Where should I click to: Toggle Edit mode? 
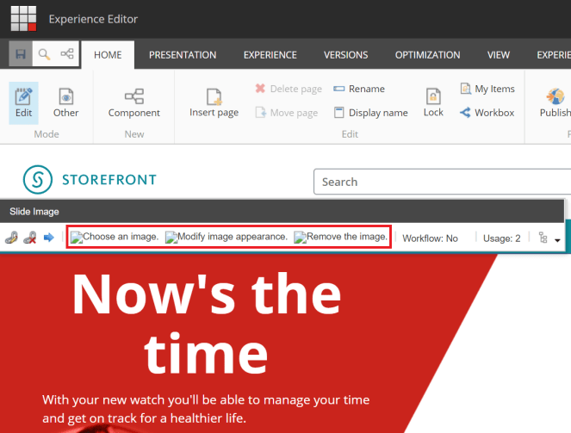pyautogui.click(x=24, y=102)
